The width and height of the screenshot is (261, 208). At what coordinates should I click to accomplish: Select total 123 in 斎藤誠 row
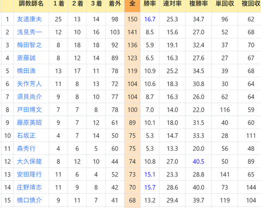pos(132,58)
